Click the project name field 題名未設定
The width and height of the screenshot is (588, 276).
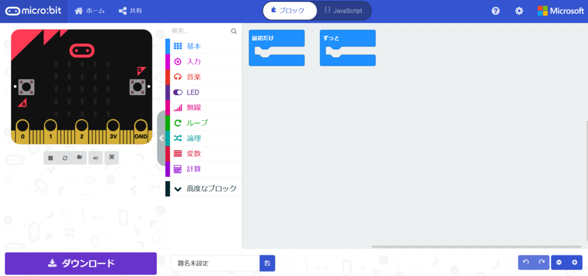(x=215, y=263)
